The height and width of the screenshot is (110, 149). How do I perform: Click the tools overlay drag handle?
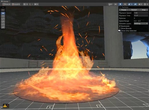(3, 7)
